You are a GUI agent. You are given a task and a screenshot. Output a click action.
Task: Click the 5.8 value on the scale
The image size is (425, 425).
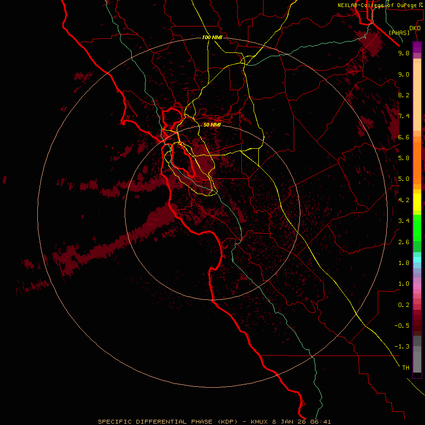click(404, 158)
